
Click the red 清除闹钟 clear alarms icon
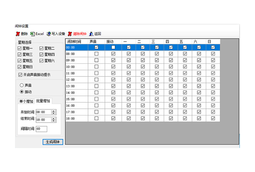(70, 34)
